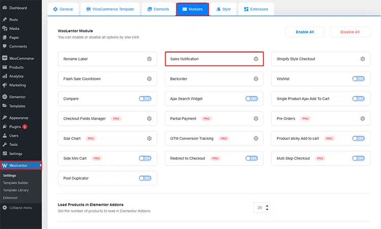381x229 pixels.
Task: Click the Backorder module label
Action: tap(179, 79)
